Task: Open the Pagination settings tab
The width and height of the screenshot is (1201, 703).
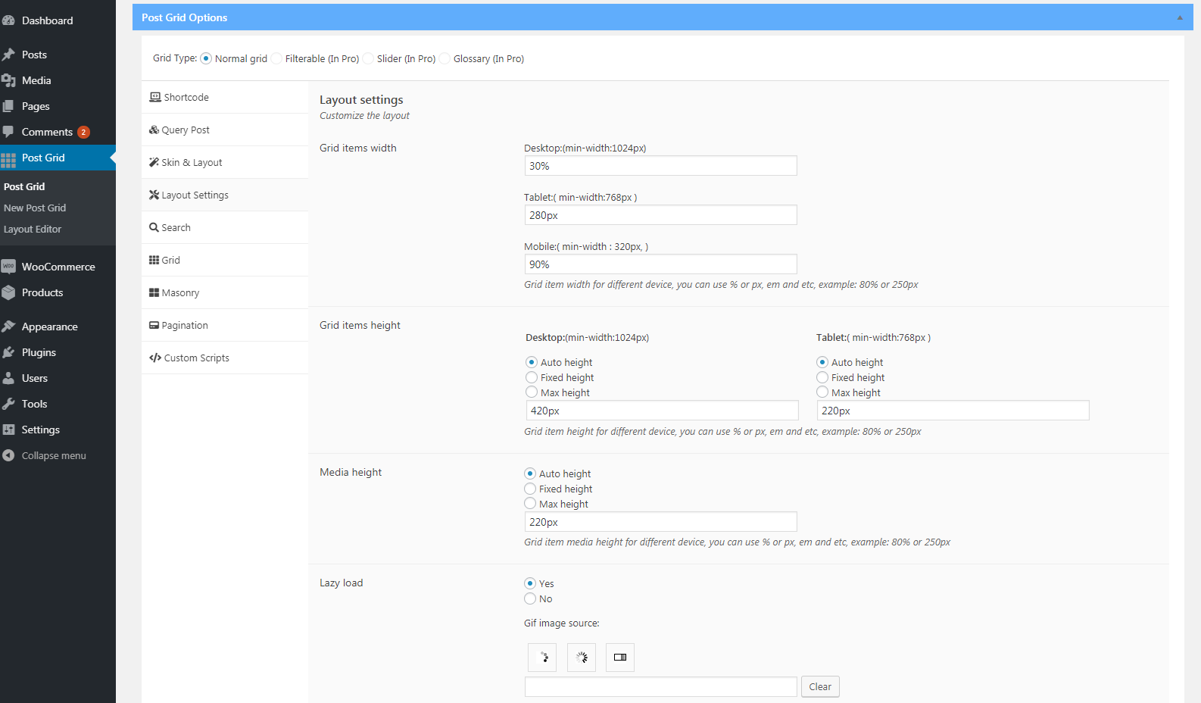Action: (184, 325)
